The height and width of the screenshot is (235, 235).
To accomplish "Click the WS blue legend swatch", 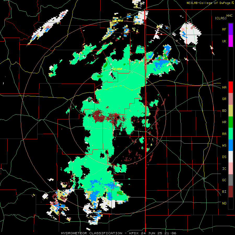I will click(x=231, y=145).
